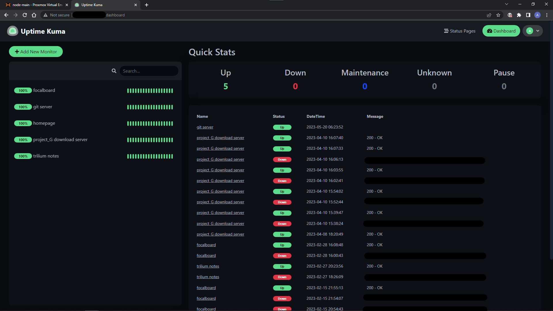Open the share page icon
The image size is (553, 311).
(x=489, y=15)
